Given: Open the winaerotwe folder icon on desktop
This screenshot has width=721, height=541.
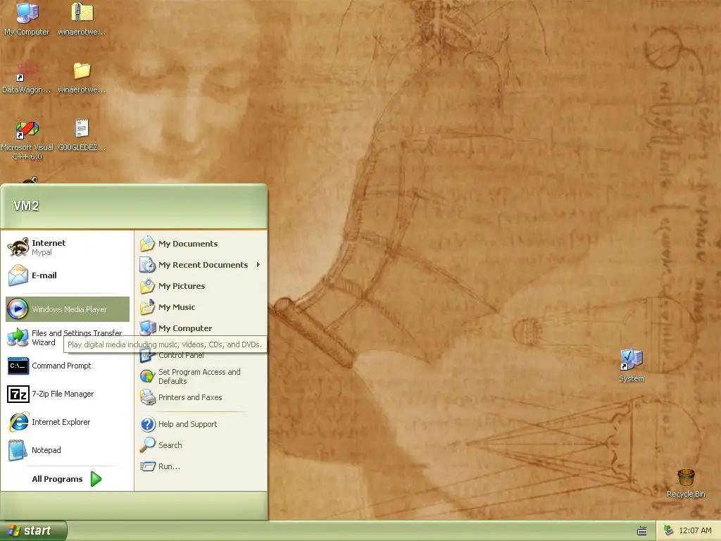Looking at the screenshot, I should coord(82,76).
